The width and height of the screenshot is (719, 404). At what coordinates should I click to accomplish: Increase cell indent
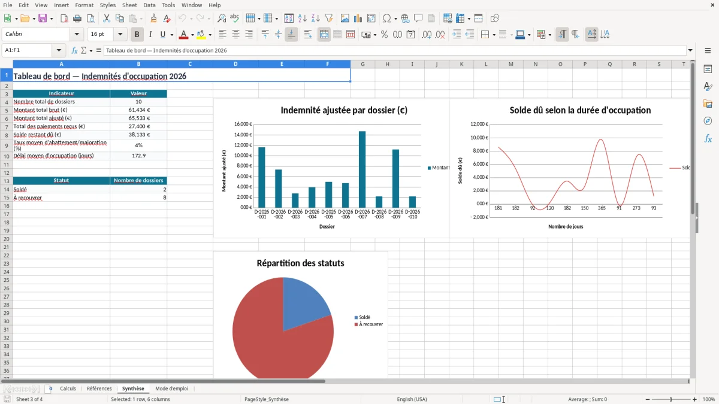[457, 35]
